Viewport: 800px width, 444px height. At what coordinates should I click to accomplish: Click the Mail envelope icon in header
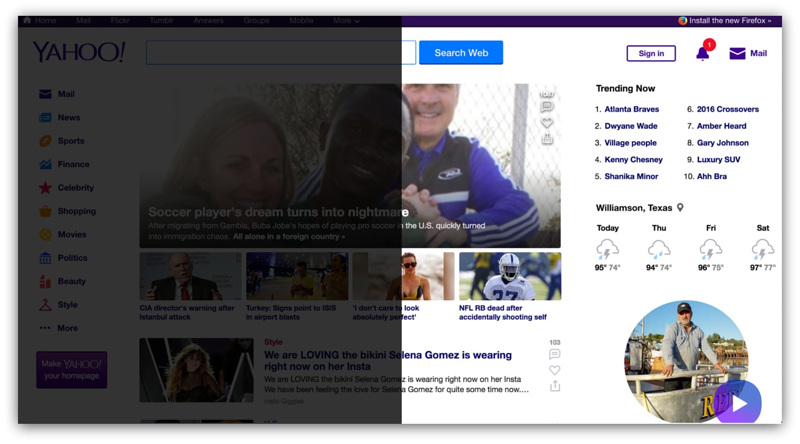[x=737, y=53]
